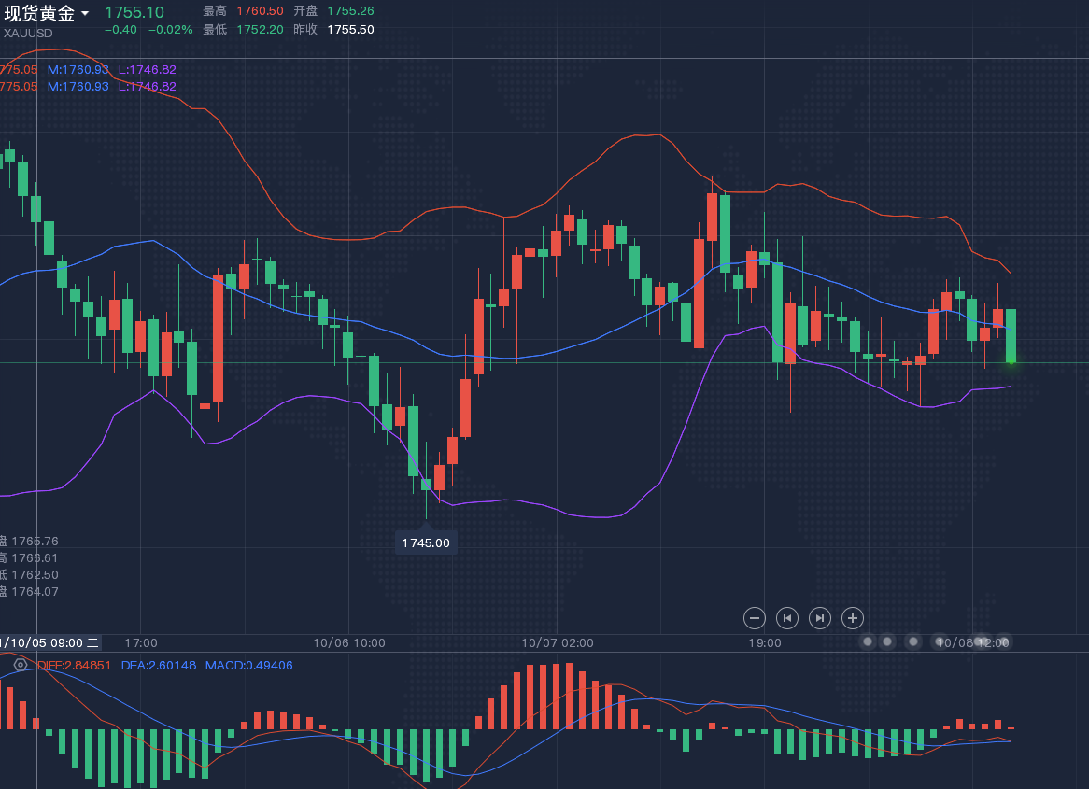1089x789 pixels.
Task: Click the MACD:0.49406 indicator readout
Action: [x=248, y=666]
